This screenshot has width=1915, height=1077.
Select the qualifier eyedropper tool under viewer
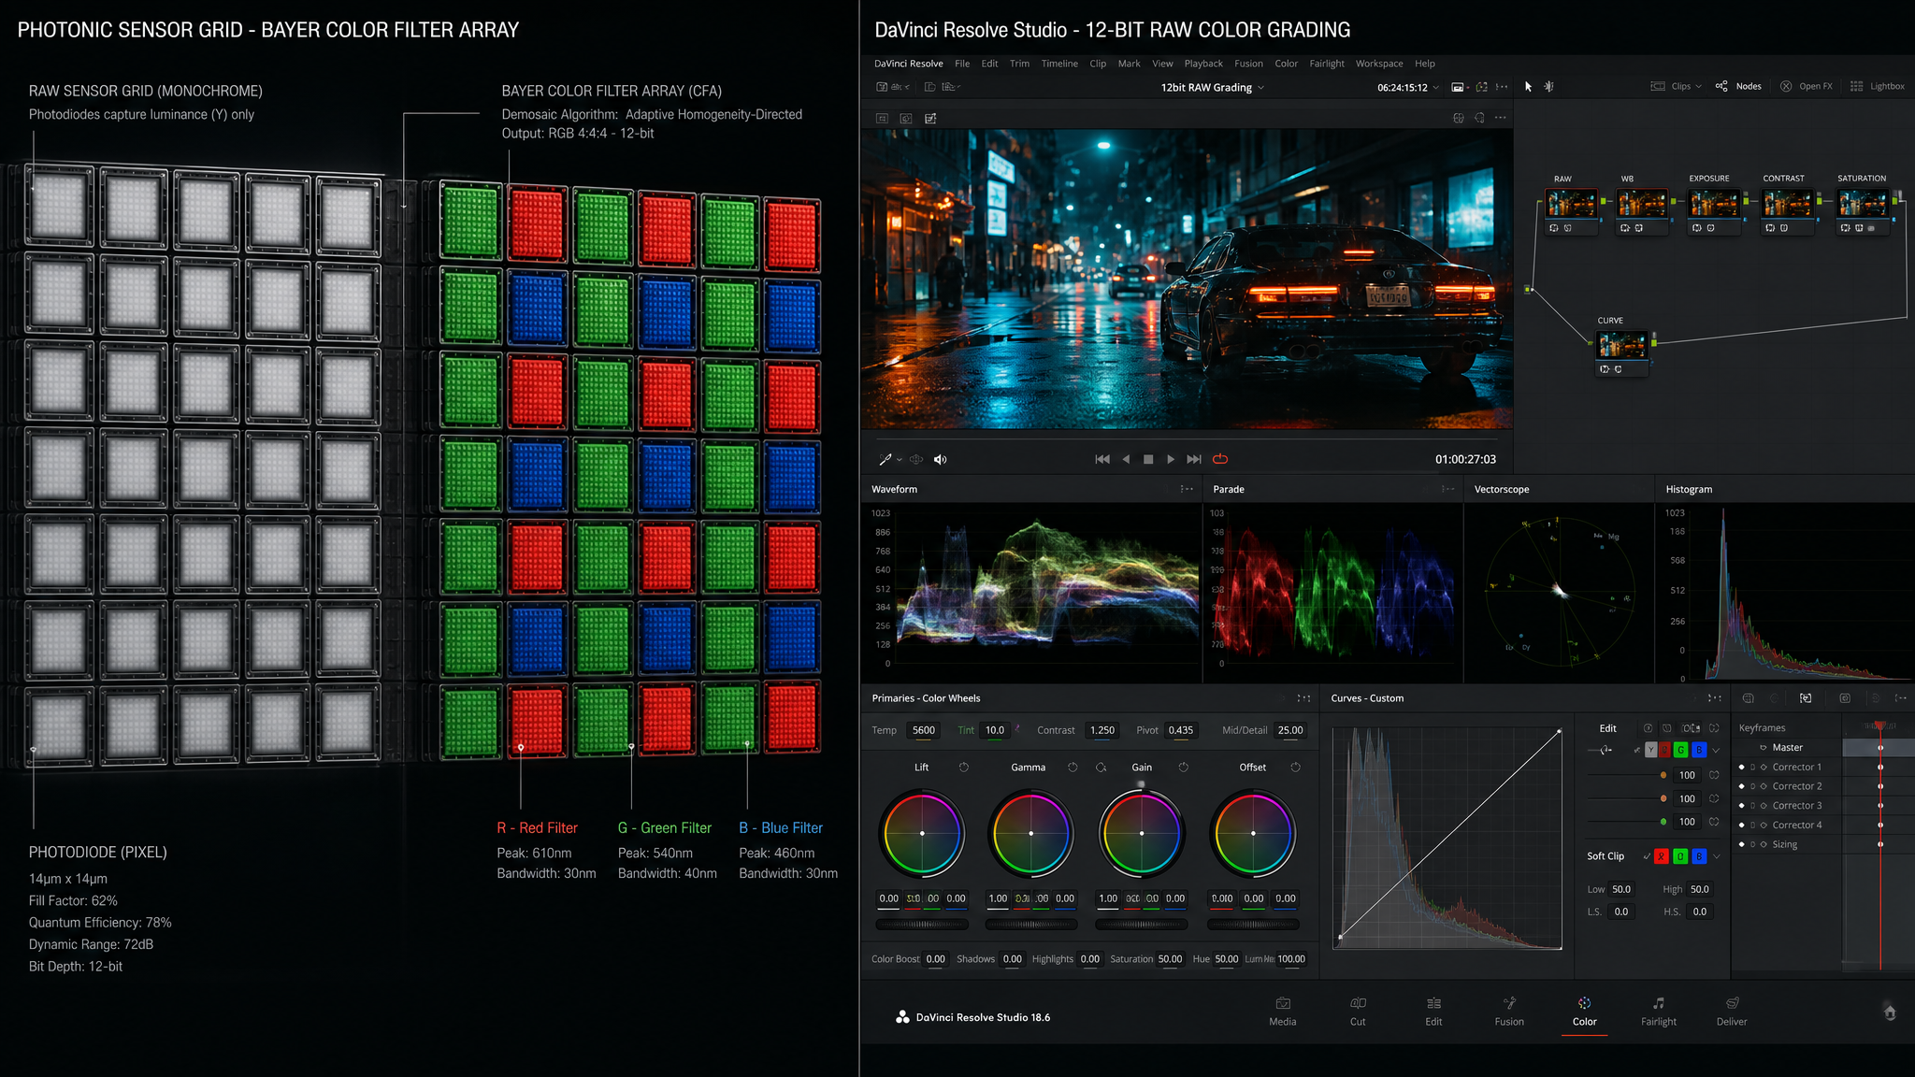(x=885, y=459)
